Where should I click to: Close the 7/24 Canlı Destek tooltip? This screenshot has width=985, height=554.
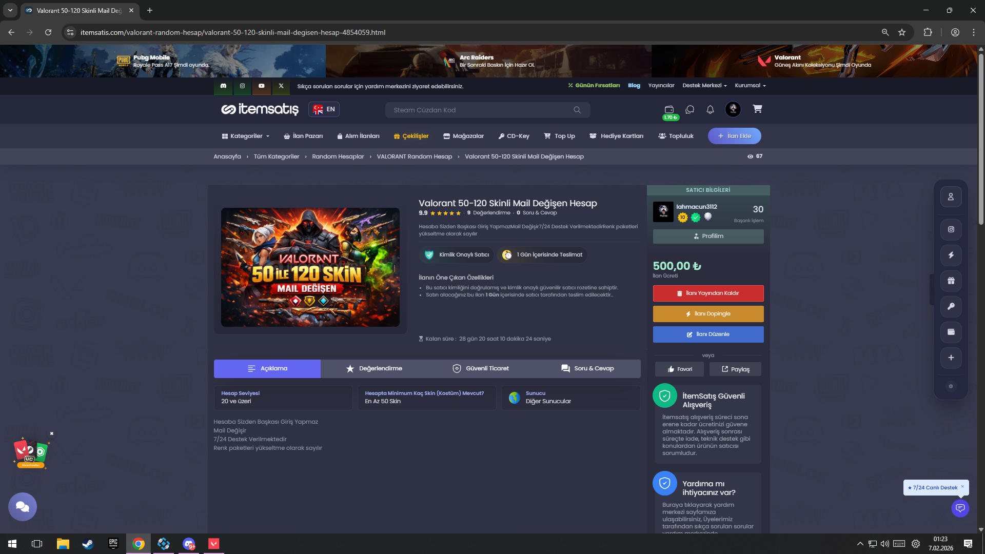[x=962, y=487]
